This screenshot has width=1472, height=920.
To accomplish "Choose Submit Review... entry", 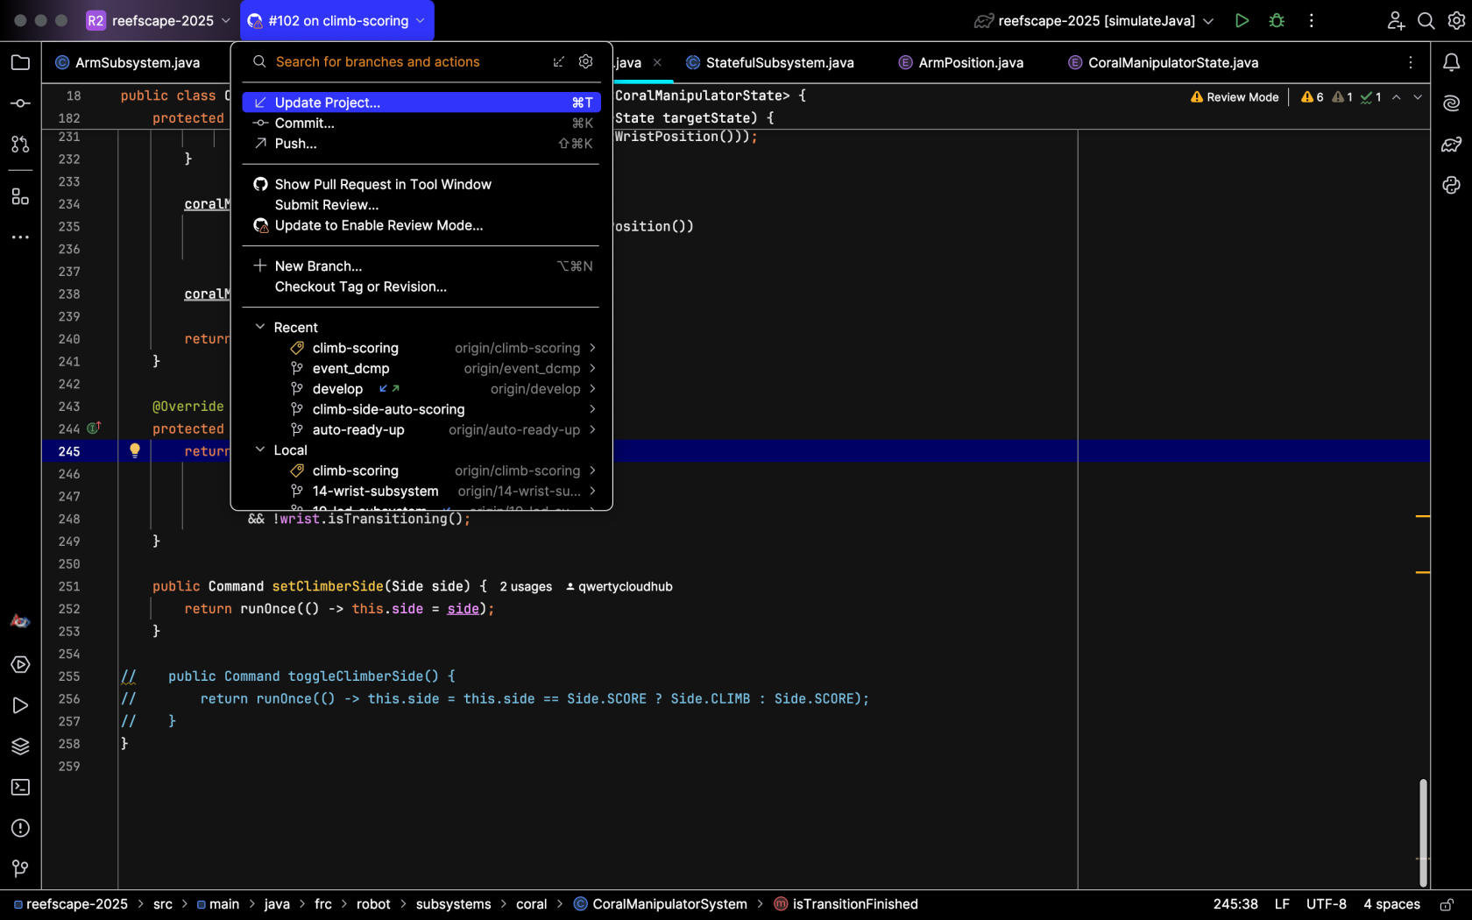I will [x=421, y=205].
